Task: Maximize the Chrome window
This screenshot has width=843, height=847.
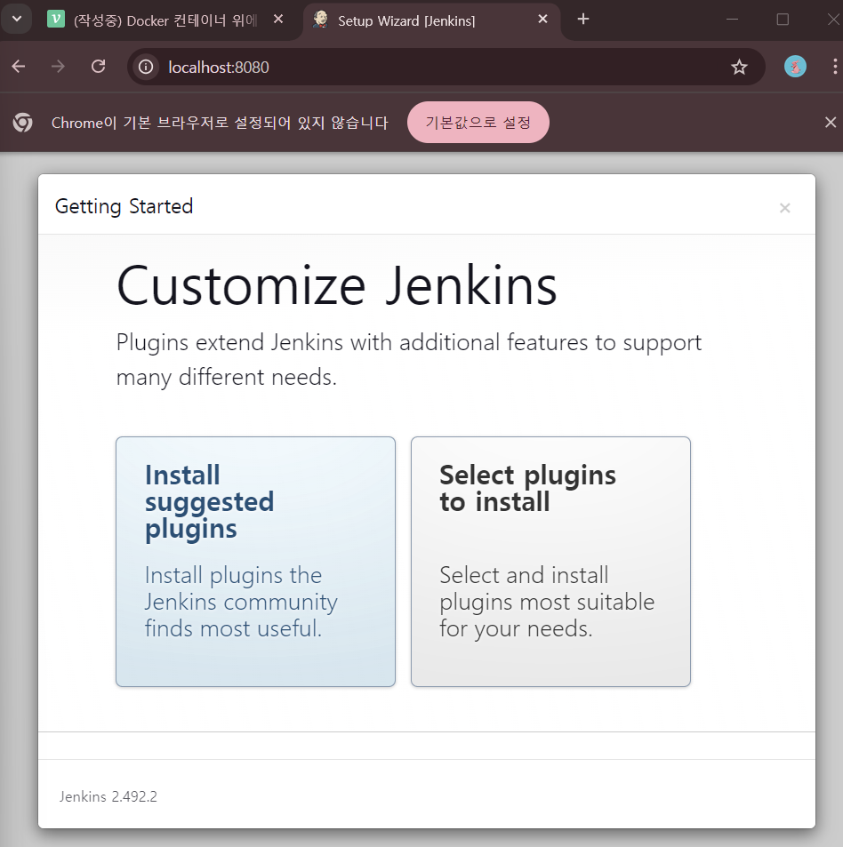Action: (x=783, y=20)
